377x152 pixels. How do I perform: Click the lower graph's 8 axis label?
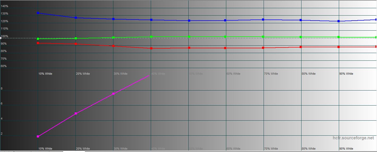pos(2,89)
